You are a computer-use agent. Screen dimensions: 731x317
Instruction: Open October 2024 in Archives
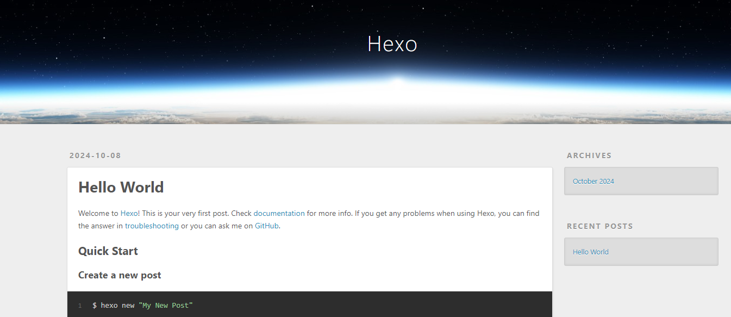(593, 181)
